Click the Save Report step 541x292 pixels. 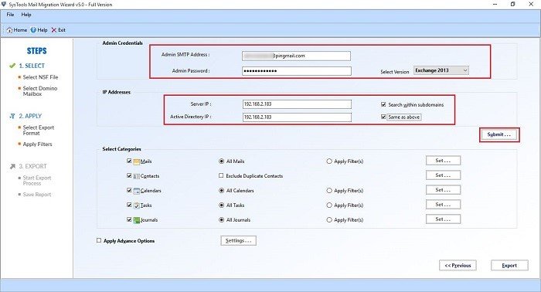point(37,195)
